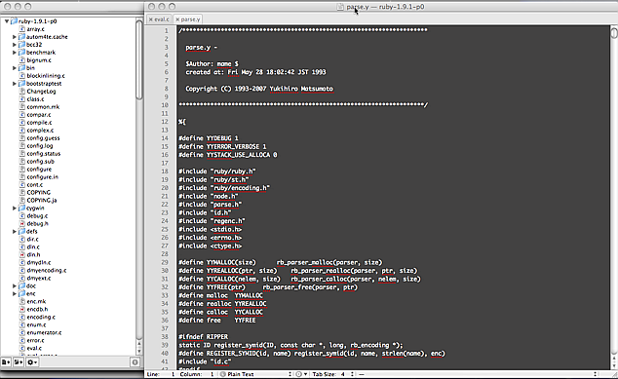The width and height of the screenshot is (618, 379).
Task: Click the array.c file icon
Action: (x=22, y=29)
